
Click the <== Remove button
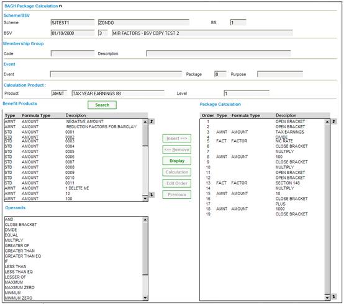point(177,150)
